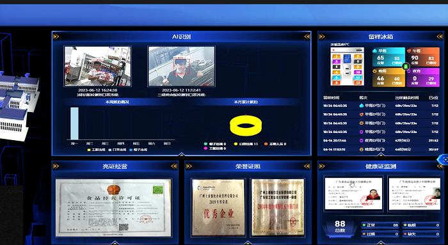Click the breakfast 早餐 card icon
This screenshot has width=448, height=245.
click(375, 51)
